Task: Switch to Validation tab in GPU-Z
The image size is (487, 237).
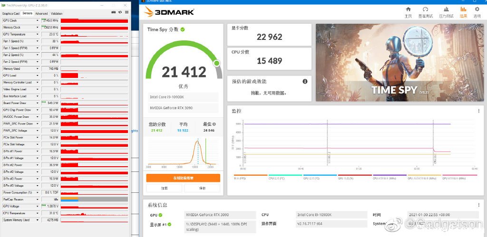Action: click(x=57, y=14)
